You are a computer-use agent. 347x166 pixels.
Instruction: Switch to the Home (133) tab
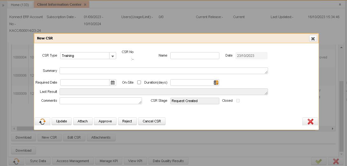tap(20, 5)
